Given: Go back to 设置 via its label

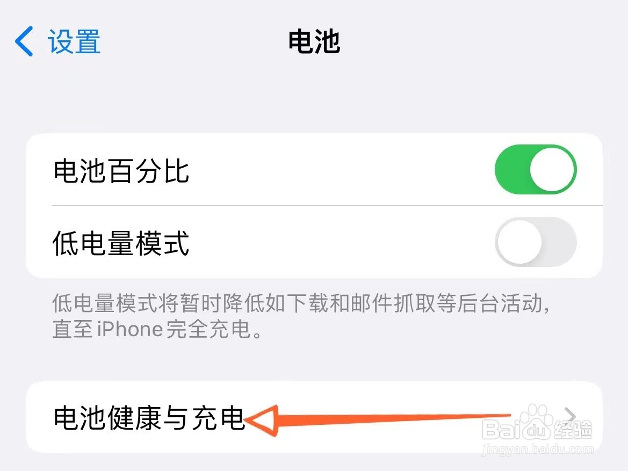Looking at the screenshot, I should [74, 42].
